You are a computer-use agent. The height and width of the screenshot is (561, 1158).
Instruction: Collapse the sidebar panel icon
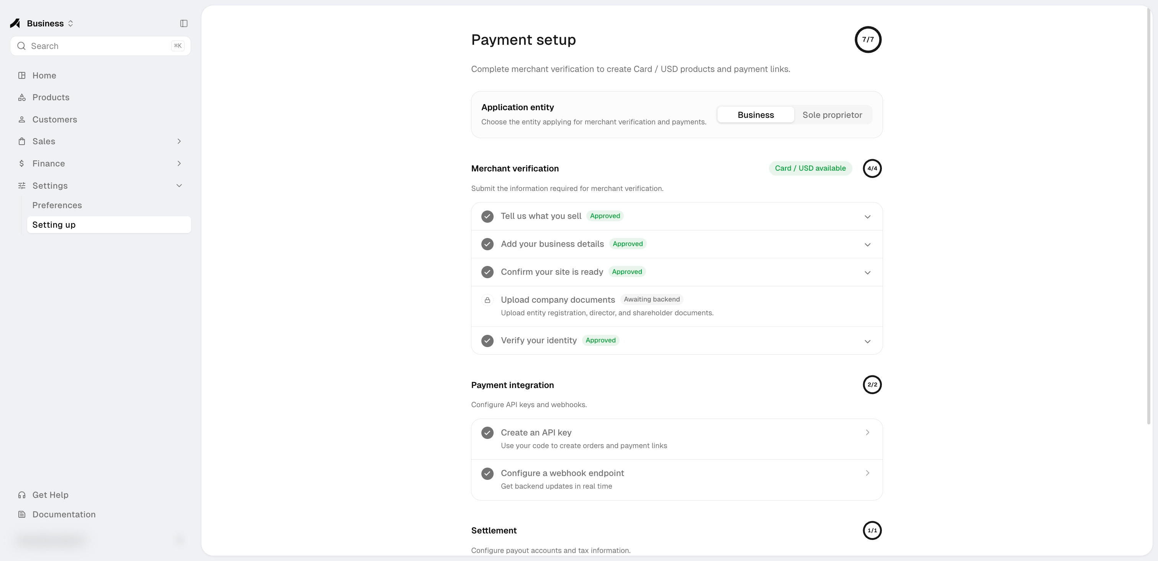click(184, 23)
